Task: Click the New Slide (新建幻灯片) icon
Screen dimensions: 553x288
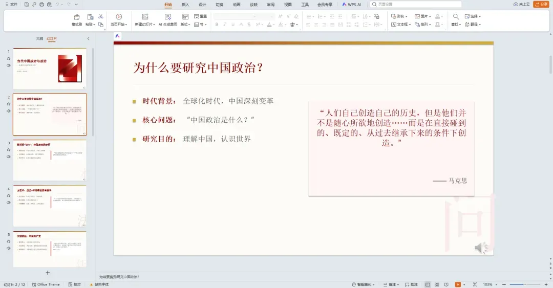Action: point(145,16)
